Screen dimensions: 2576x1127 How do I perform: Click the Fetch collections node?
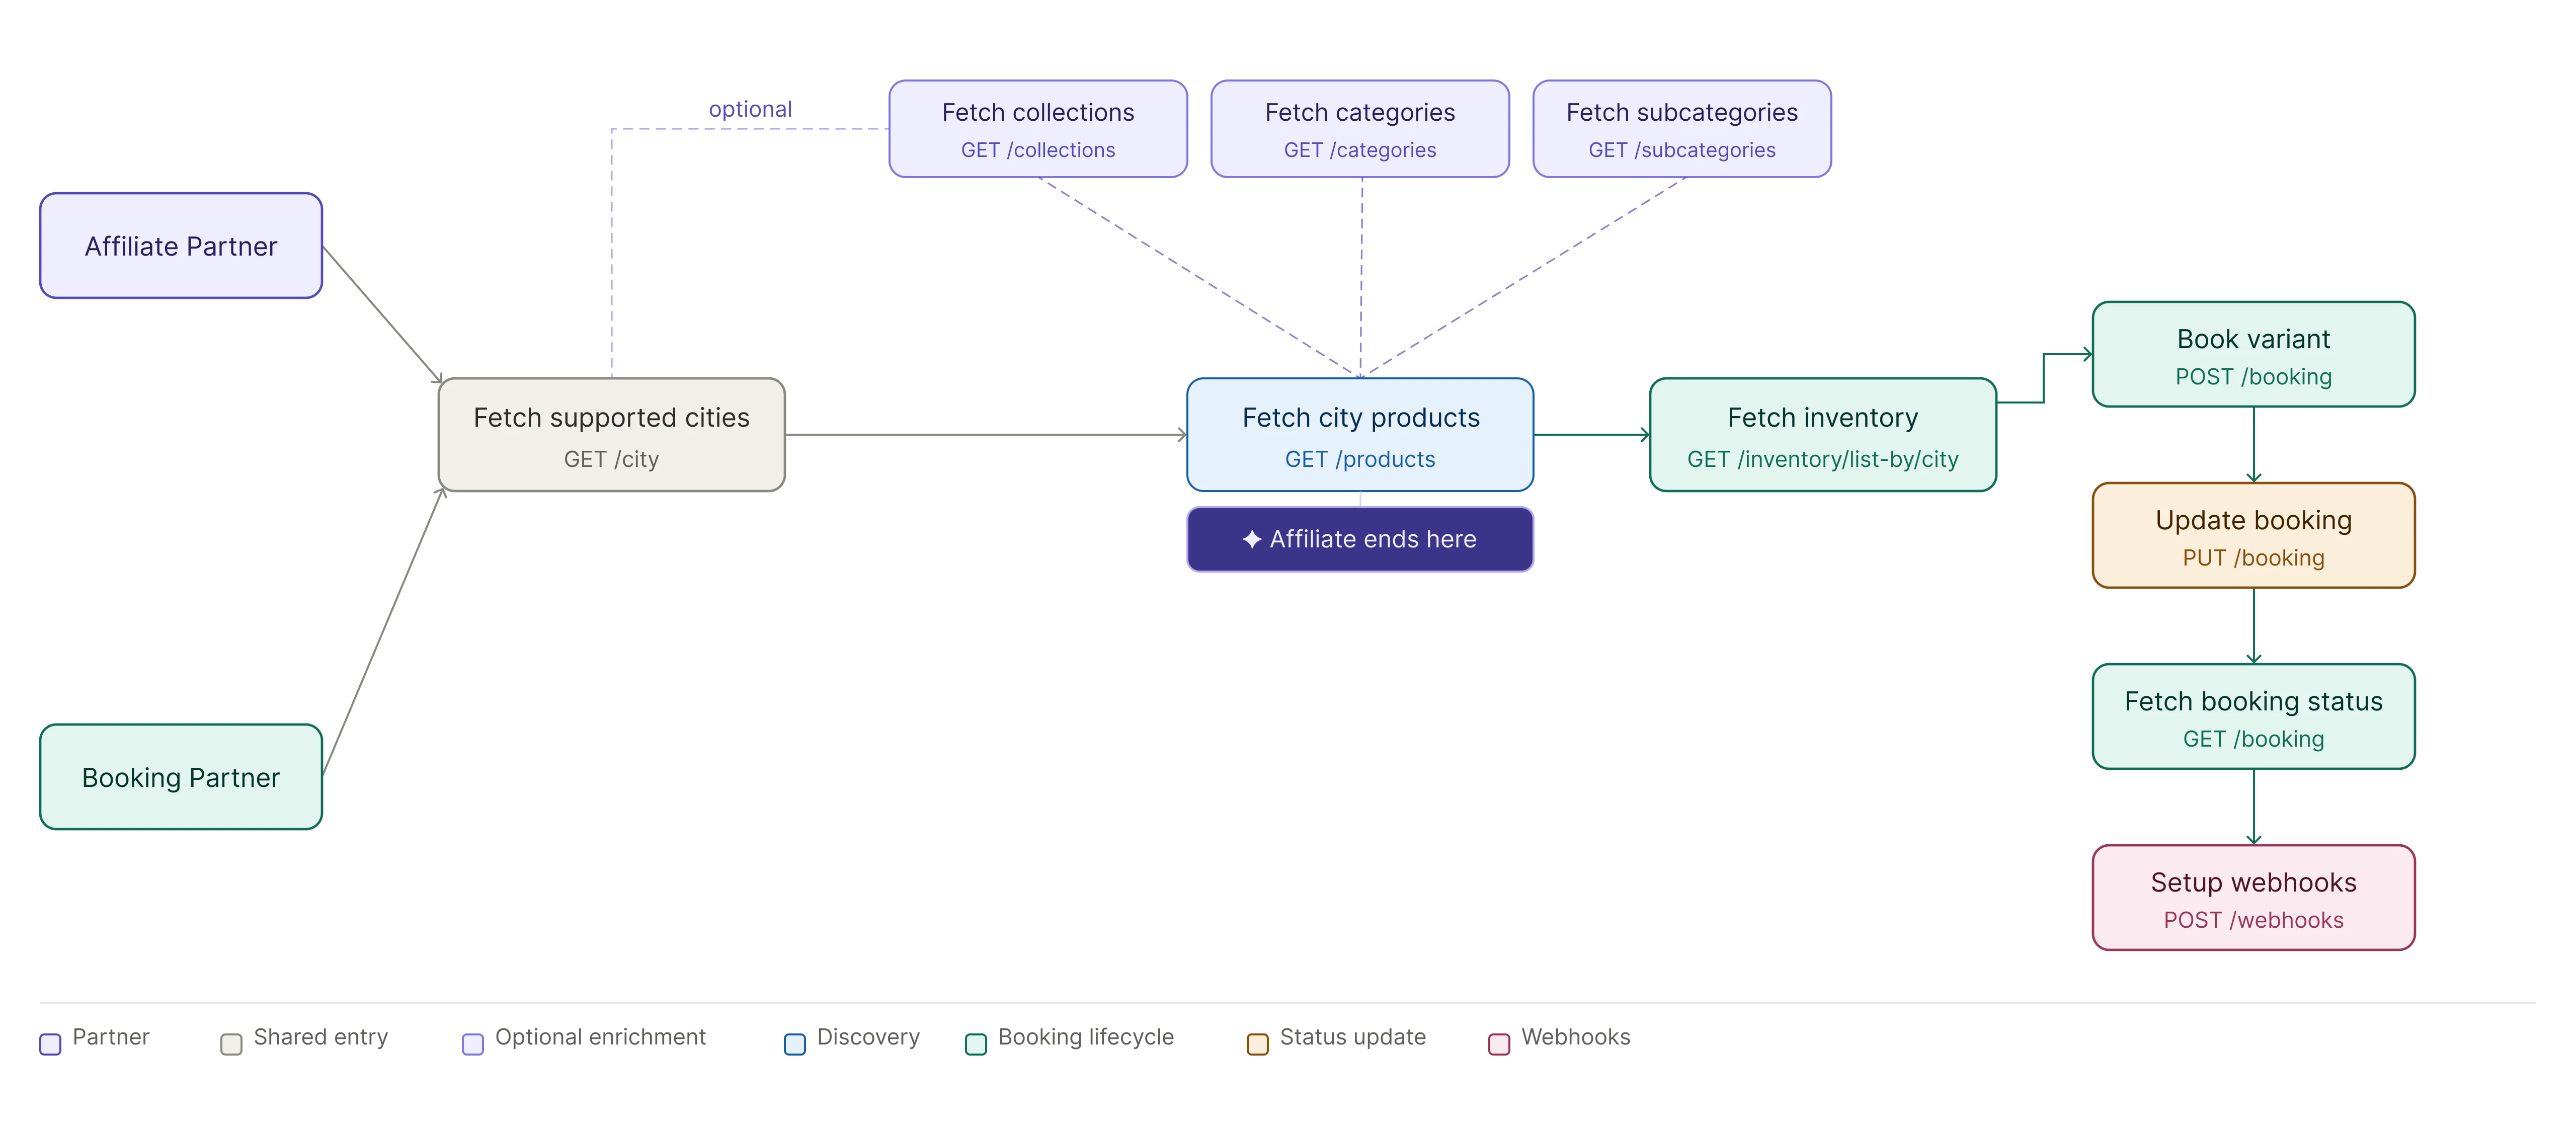click(x=1038, y=129)
